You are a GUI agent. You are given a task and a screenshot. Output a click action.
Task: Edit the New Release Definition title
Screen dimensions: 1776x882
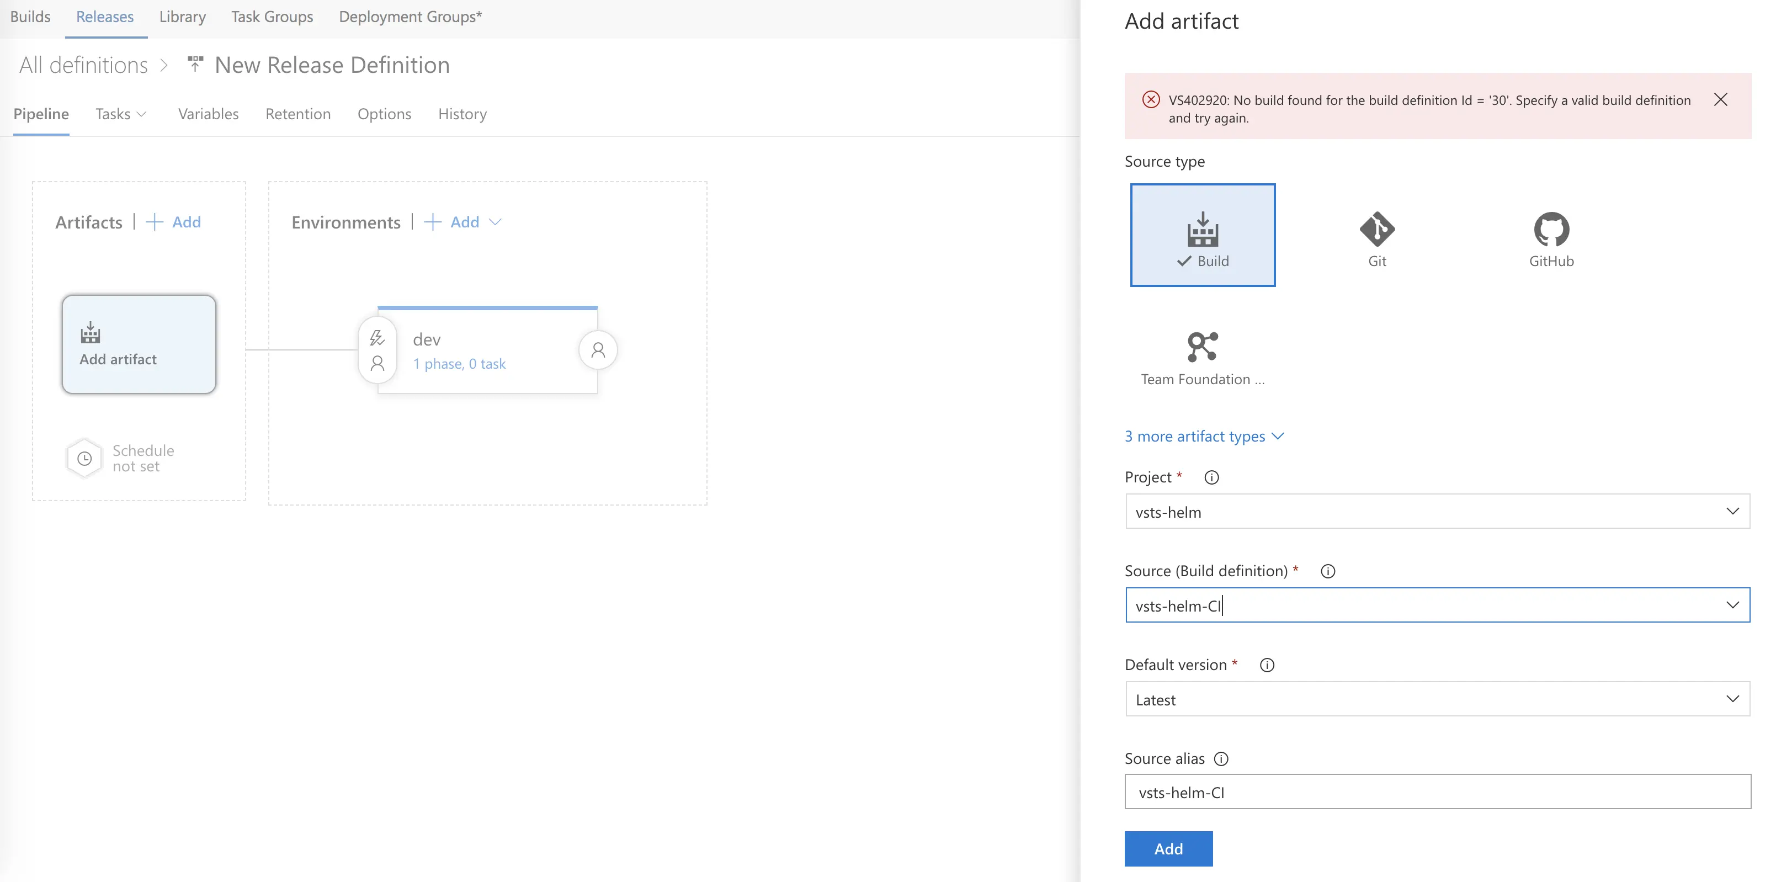[x=332, y=65]
